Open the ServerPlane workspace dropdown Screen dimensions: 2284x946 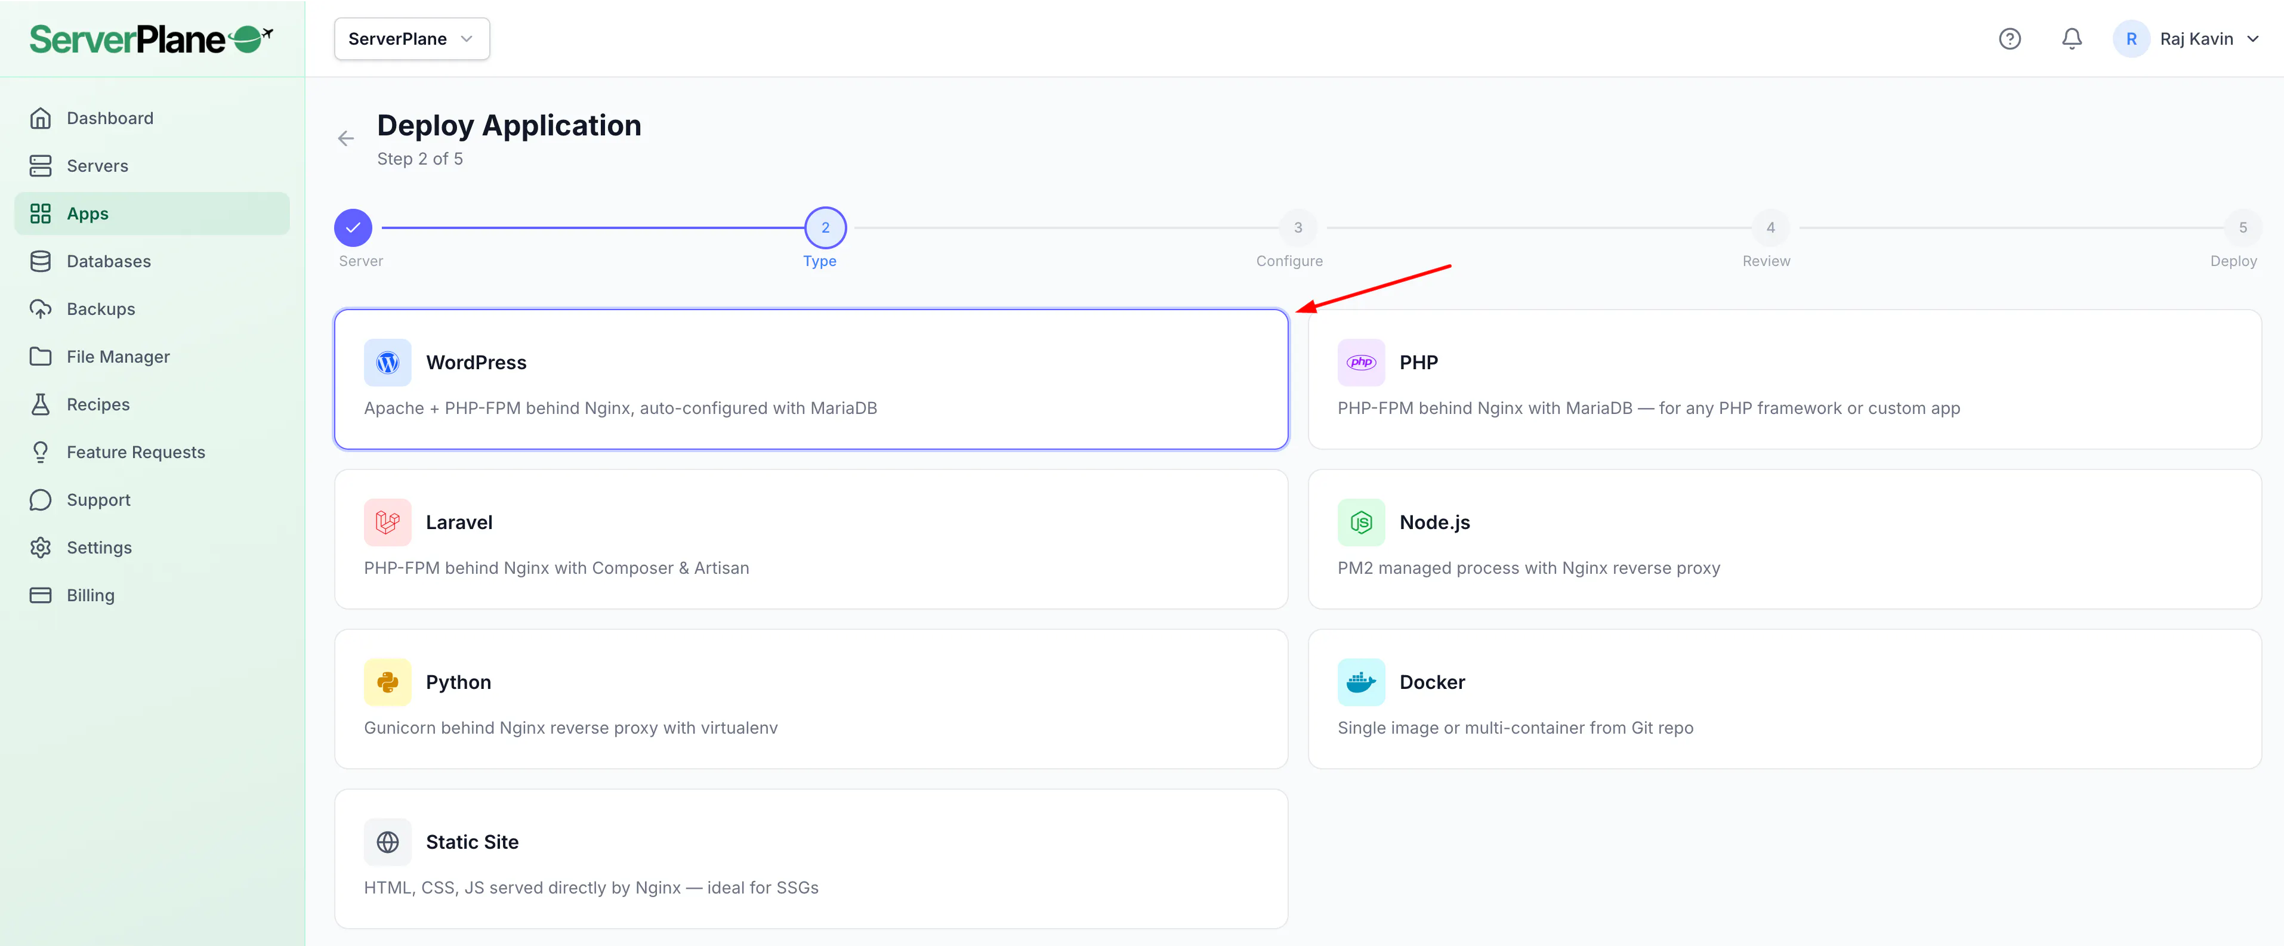tap(412, 39)
